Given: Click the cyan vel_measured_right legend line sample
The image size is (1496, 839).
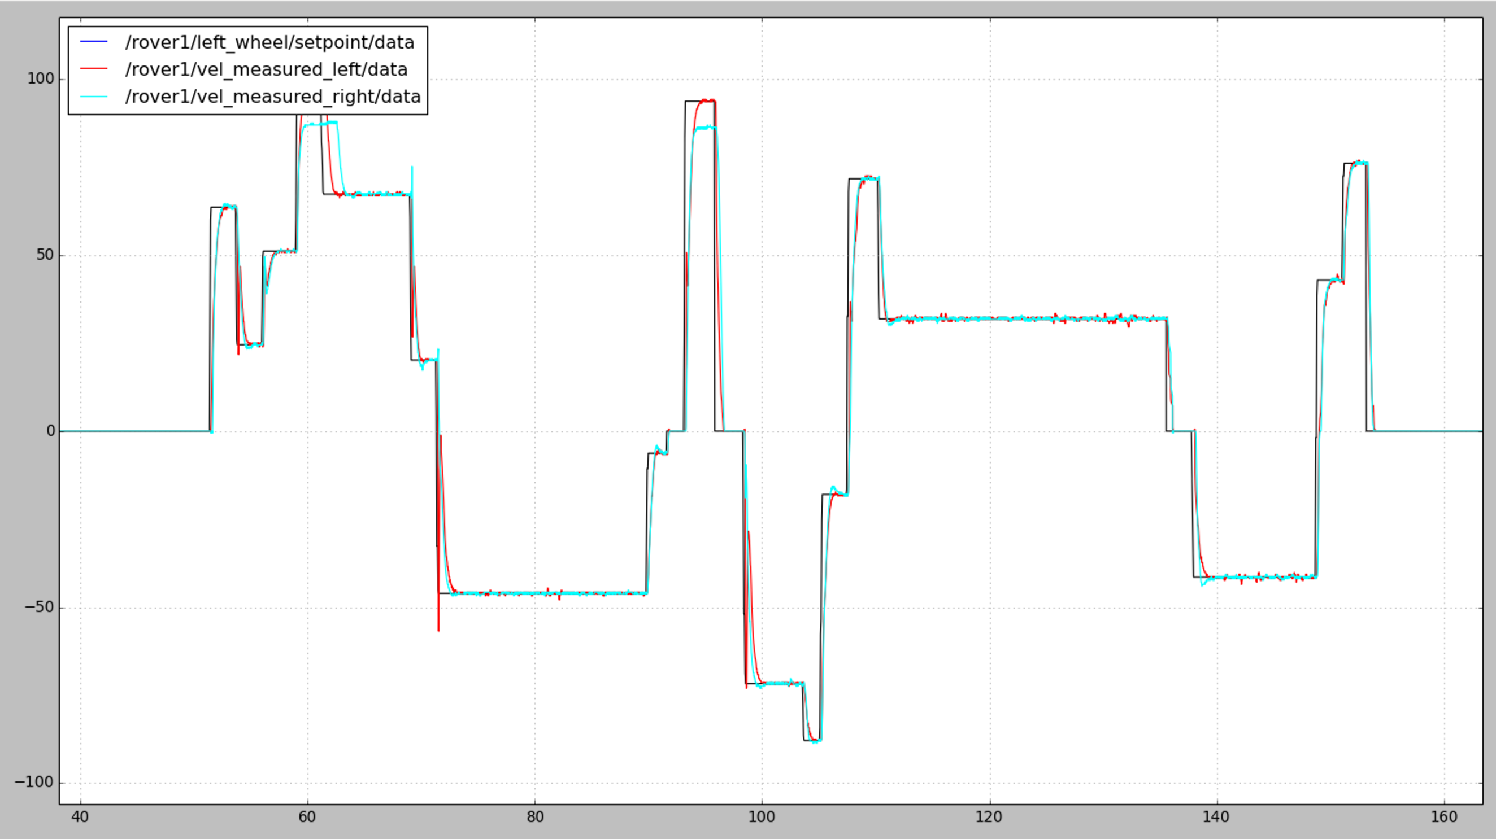Looking at the screenshot, I should click(x=94, y=96).
